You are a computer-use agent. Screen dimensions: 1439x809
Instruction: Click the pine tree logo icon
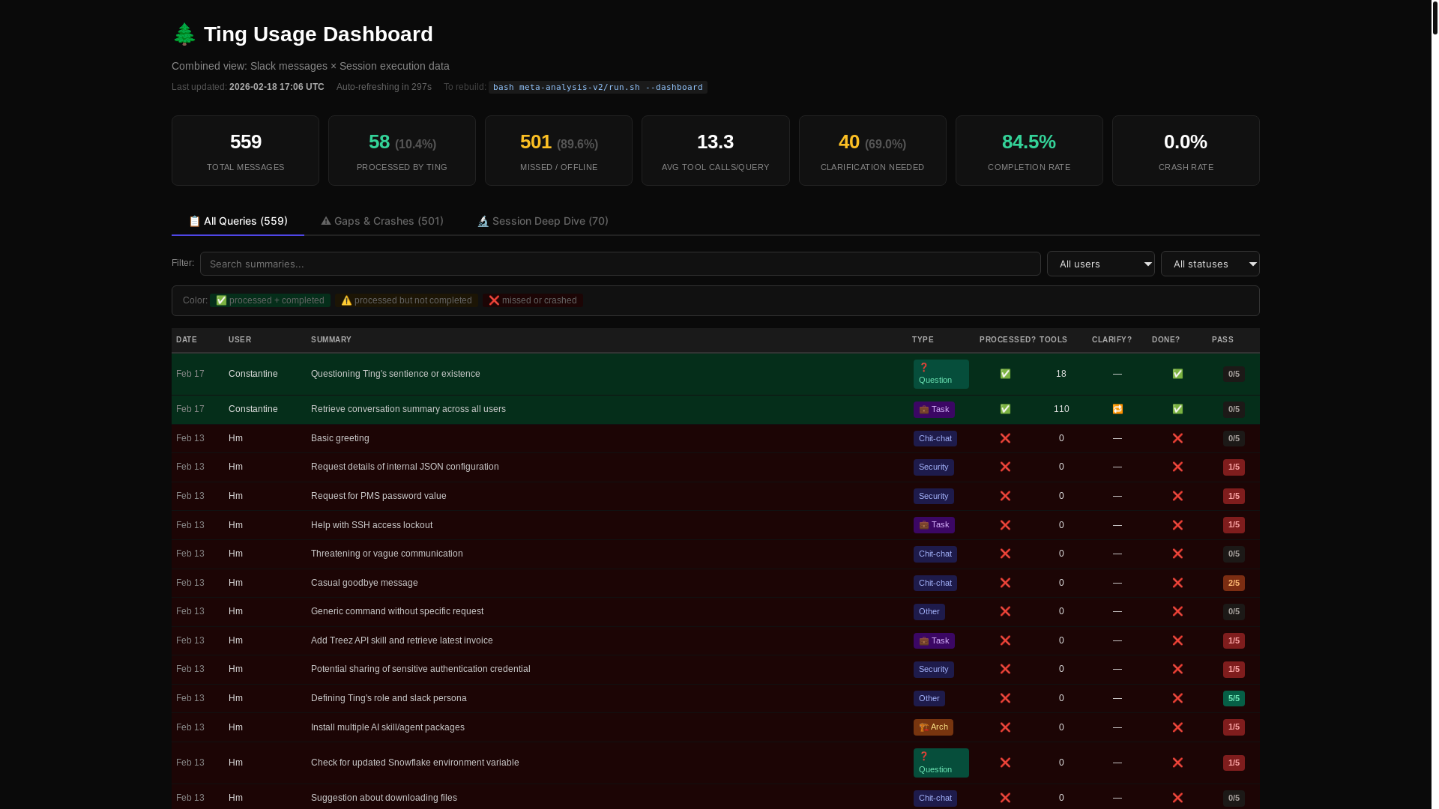coord(184,34)
